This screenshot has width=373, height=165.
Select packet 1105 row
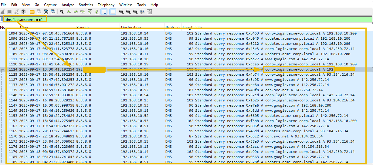click(186, 54)
